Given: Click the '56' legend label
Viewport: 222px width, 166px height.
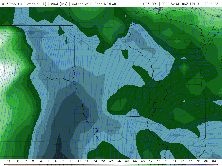Looking at the screenshot, I should click(158, 161).
